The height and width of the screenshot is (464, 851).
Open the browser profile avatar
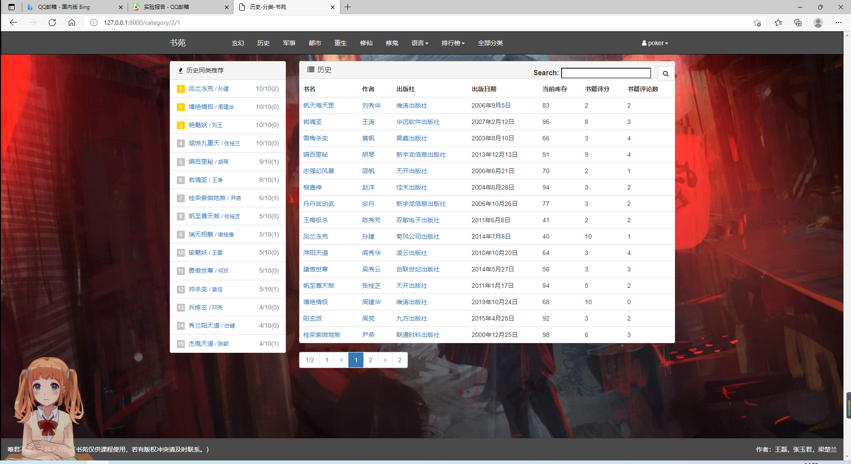pos(818,23)
